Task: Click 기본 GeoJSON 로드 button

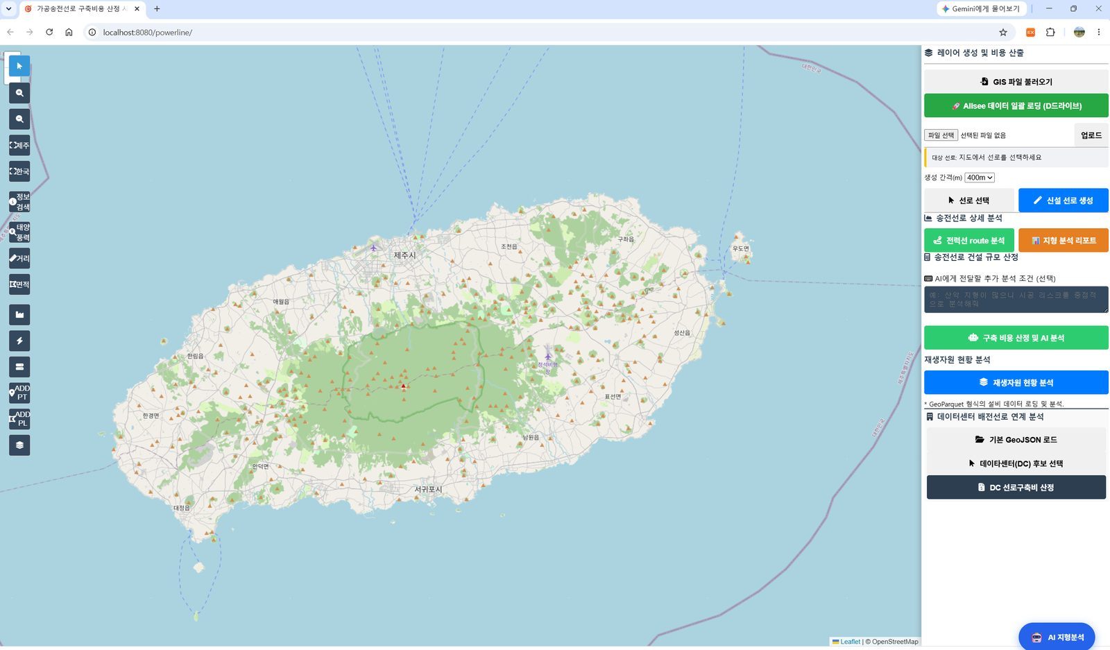Action: [1016, 440]
